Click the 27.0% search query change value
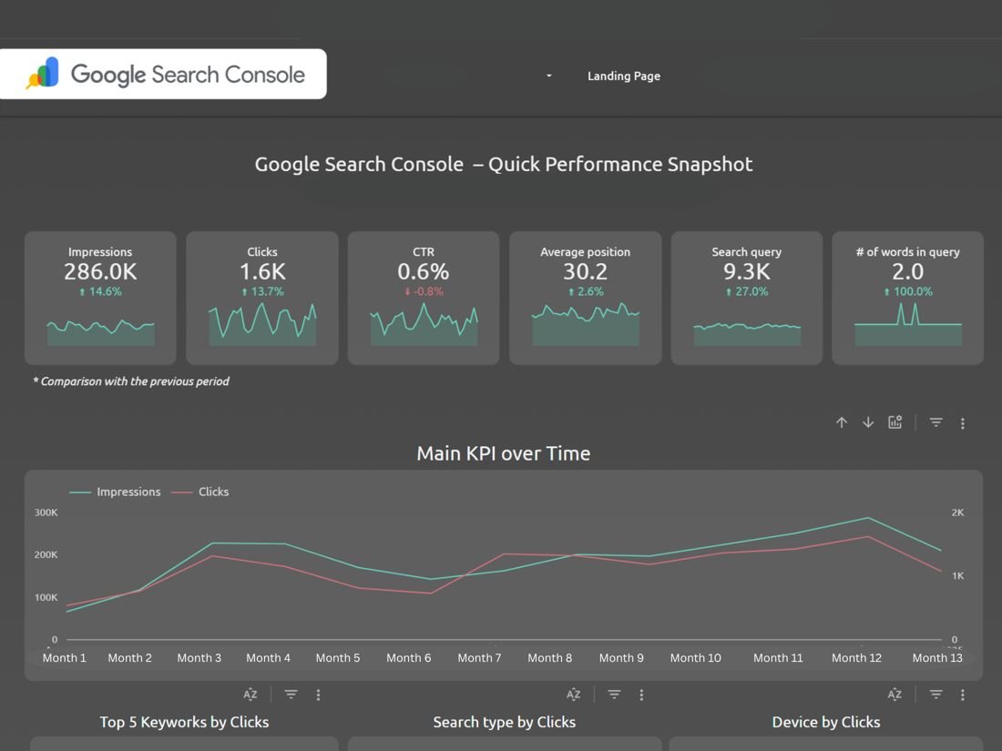 pos(746,292)
